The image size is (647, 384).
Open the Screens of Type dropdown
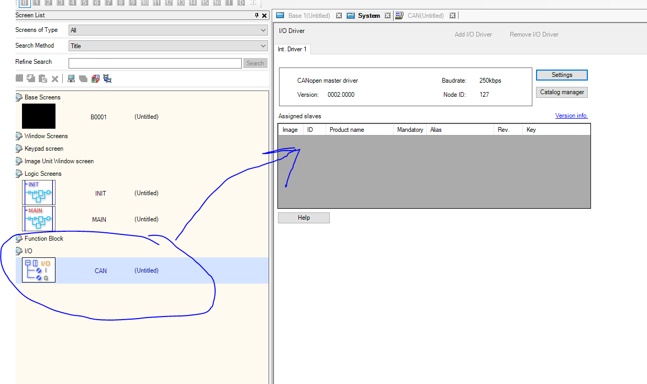pos(168,30)
